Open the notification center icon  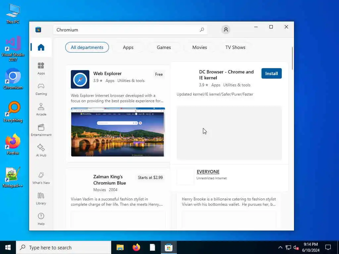click(328, 247)
